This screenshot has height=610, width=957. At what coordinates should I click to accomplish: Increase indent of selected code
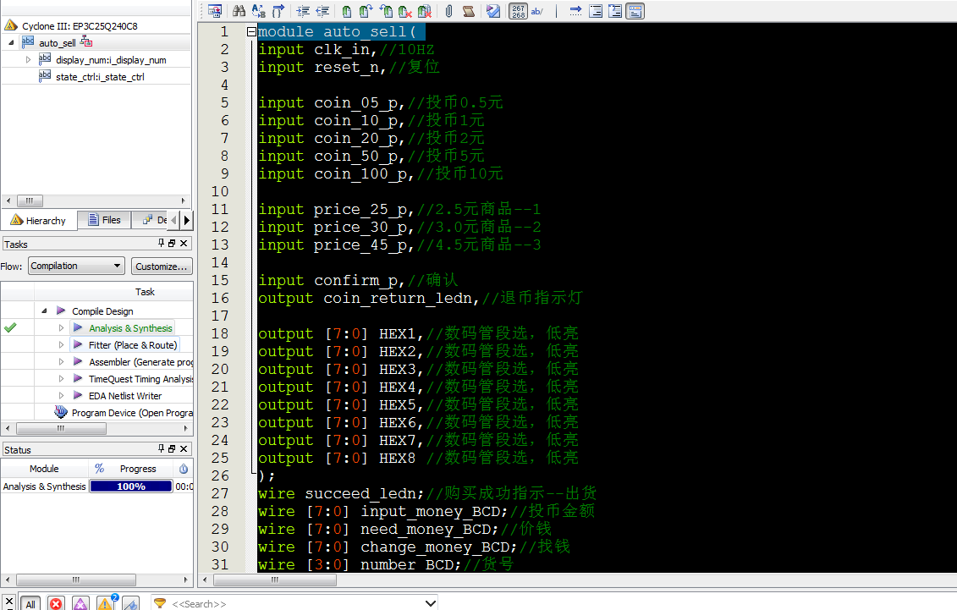pos(303,11)
